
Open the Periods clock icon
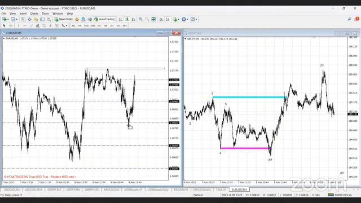[x=184, y=19]
